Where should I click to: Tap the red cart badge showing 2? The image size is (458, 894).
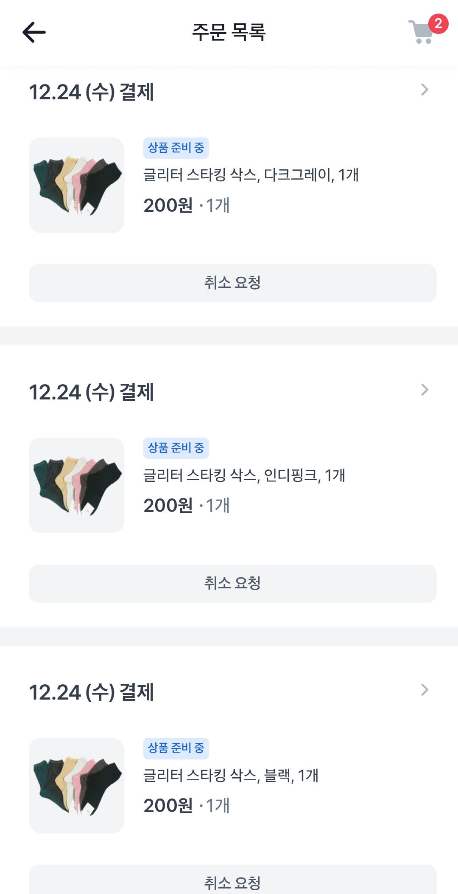(x=438, y=23)
